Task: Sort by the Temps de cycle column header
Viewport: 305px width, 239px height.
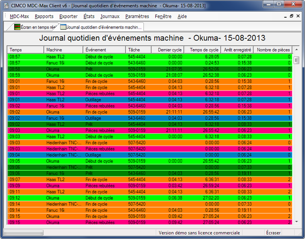Action: click(x=202, y=50)
